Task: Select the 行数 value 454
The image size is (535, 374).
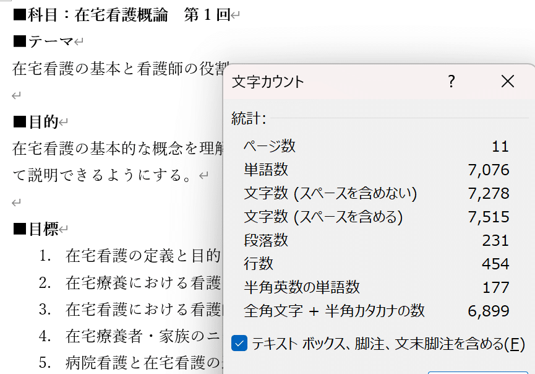Action: click(495, 264)
